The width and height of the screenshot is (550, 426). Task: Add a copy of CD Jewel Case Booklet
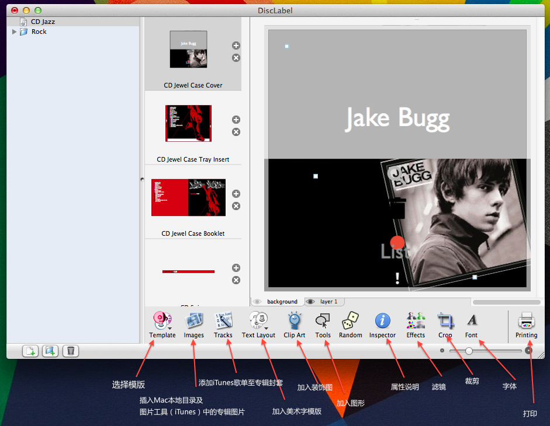[236, 194]
